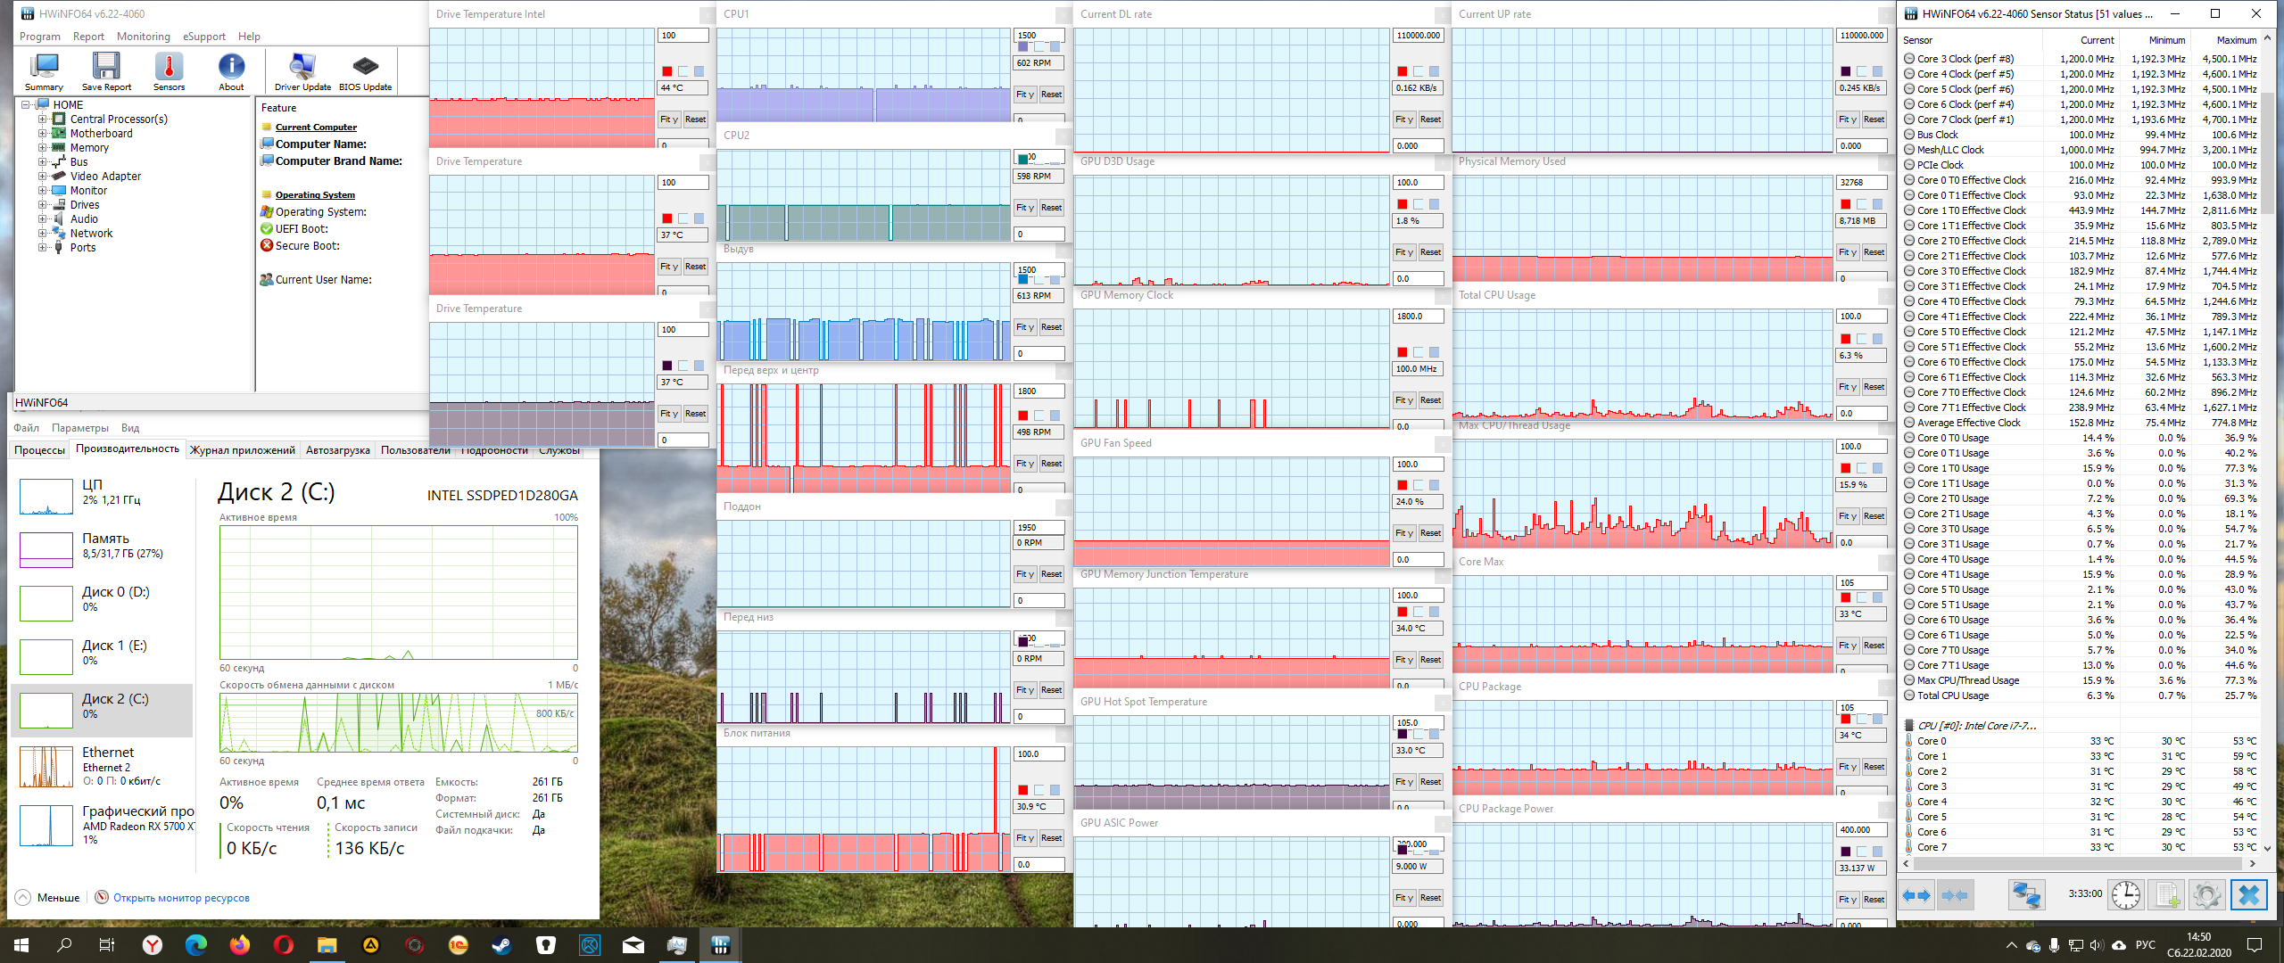
Task: Click red color swatch on GPU D3D Usage graph
Action: (x=1402, y=204)
